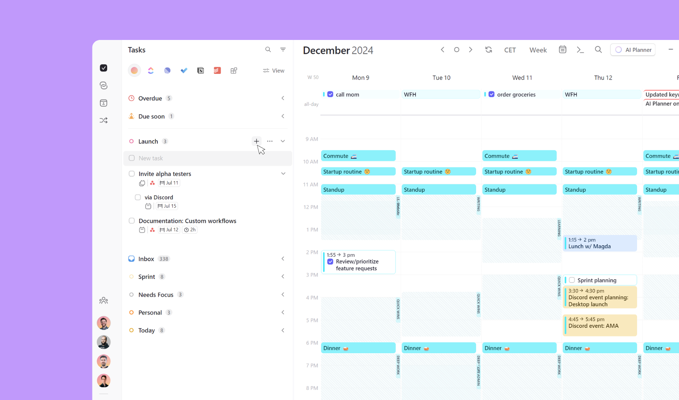Toggle the AI Planner button

point(633,50)
